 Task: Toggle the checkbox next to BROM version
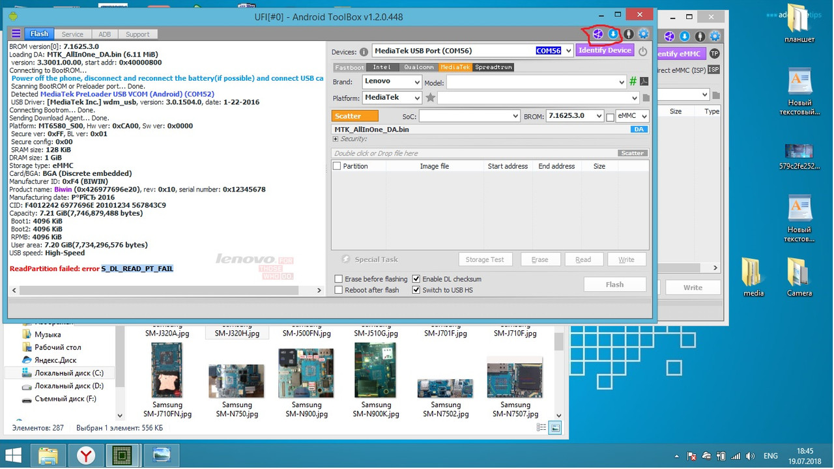610,117
